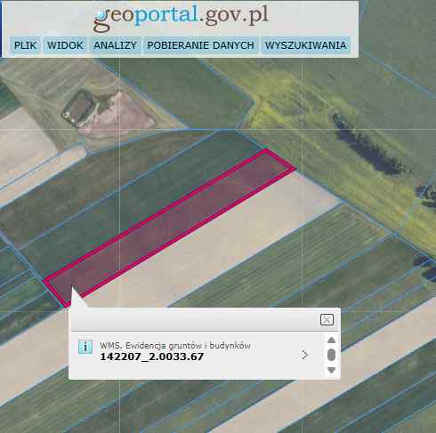Expand parcel details with right chevron
The image size is (436, 433).
[304, 355]
